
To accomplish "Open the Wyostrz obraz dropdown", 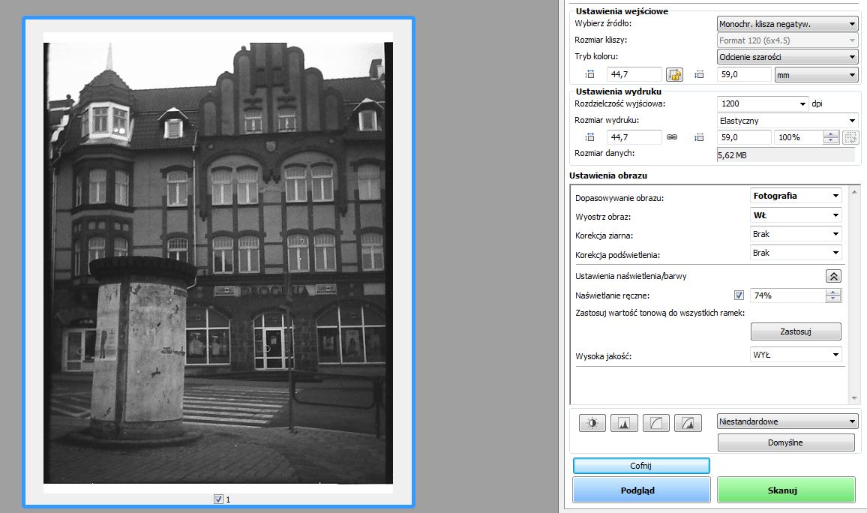I will [x=795, y=215].
